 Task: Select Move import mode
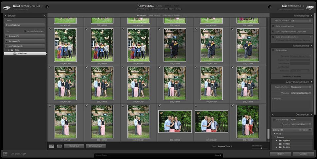[x=168, y=6]
